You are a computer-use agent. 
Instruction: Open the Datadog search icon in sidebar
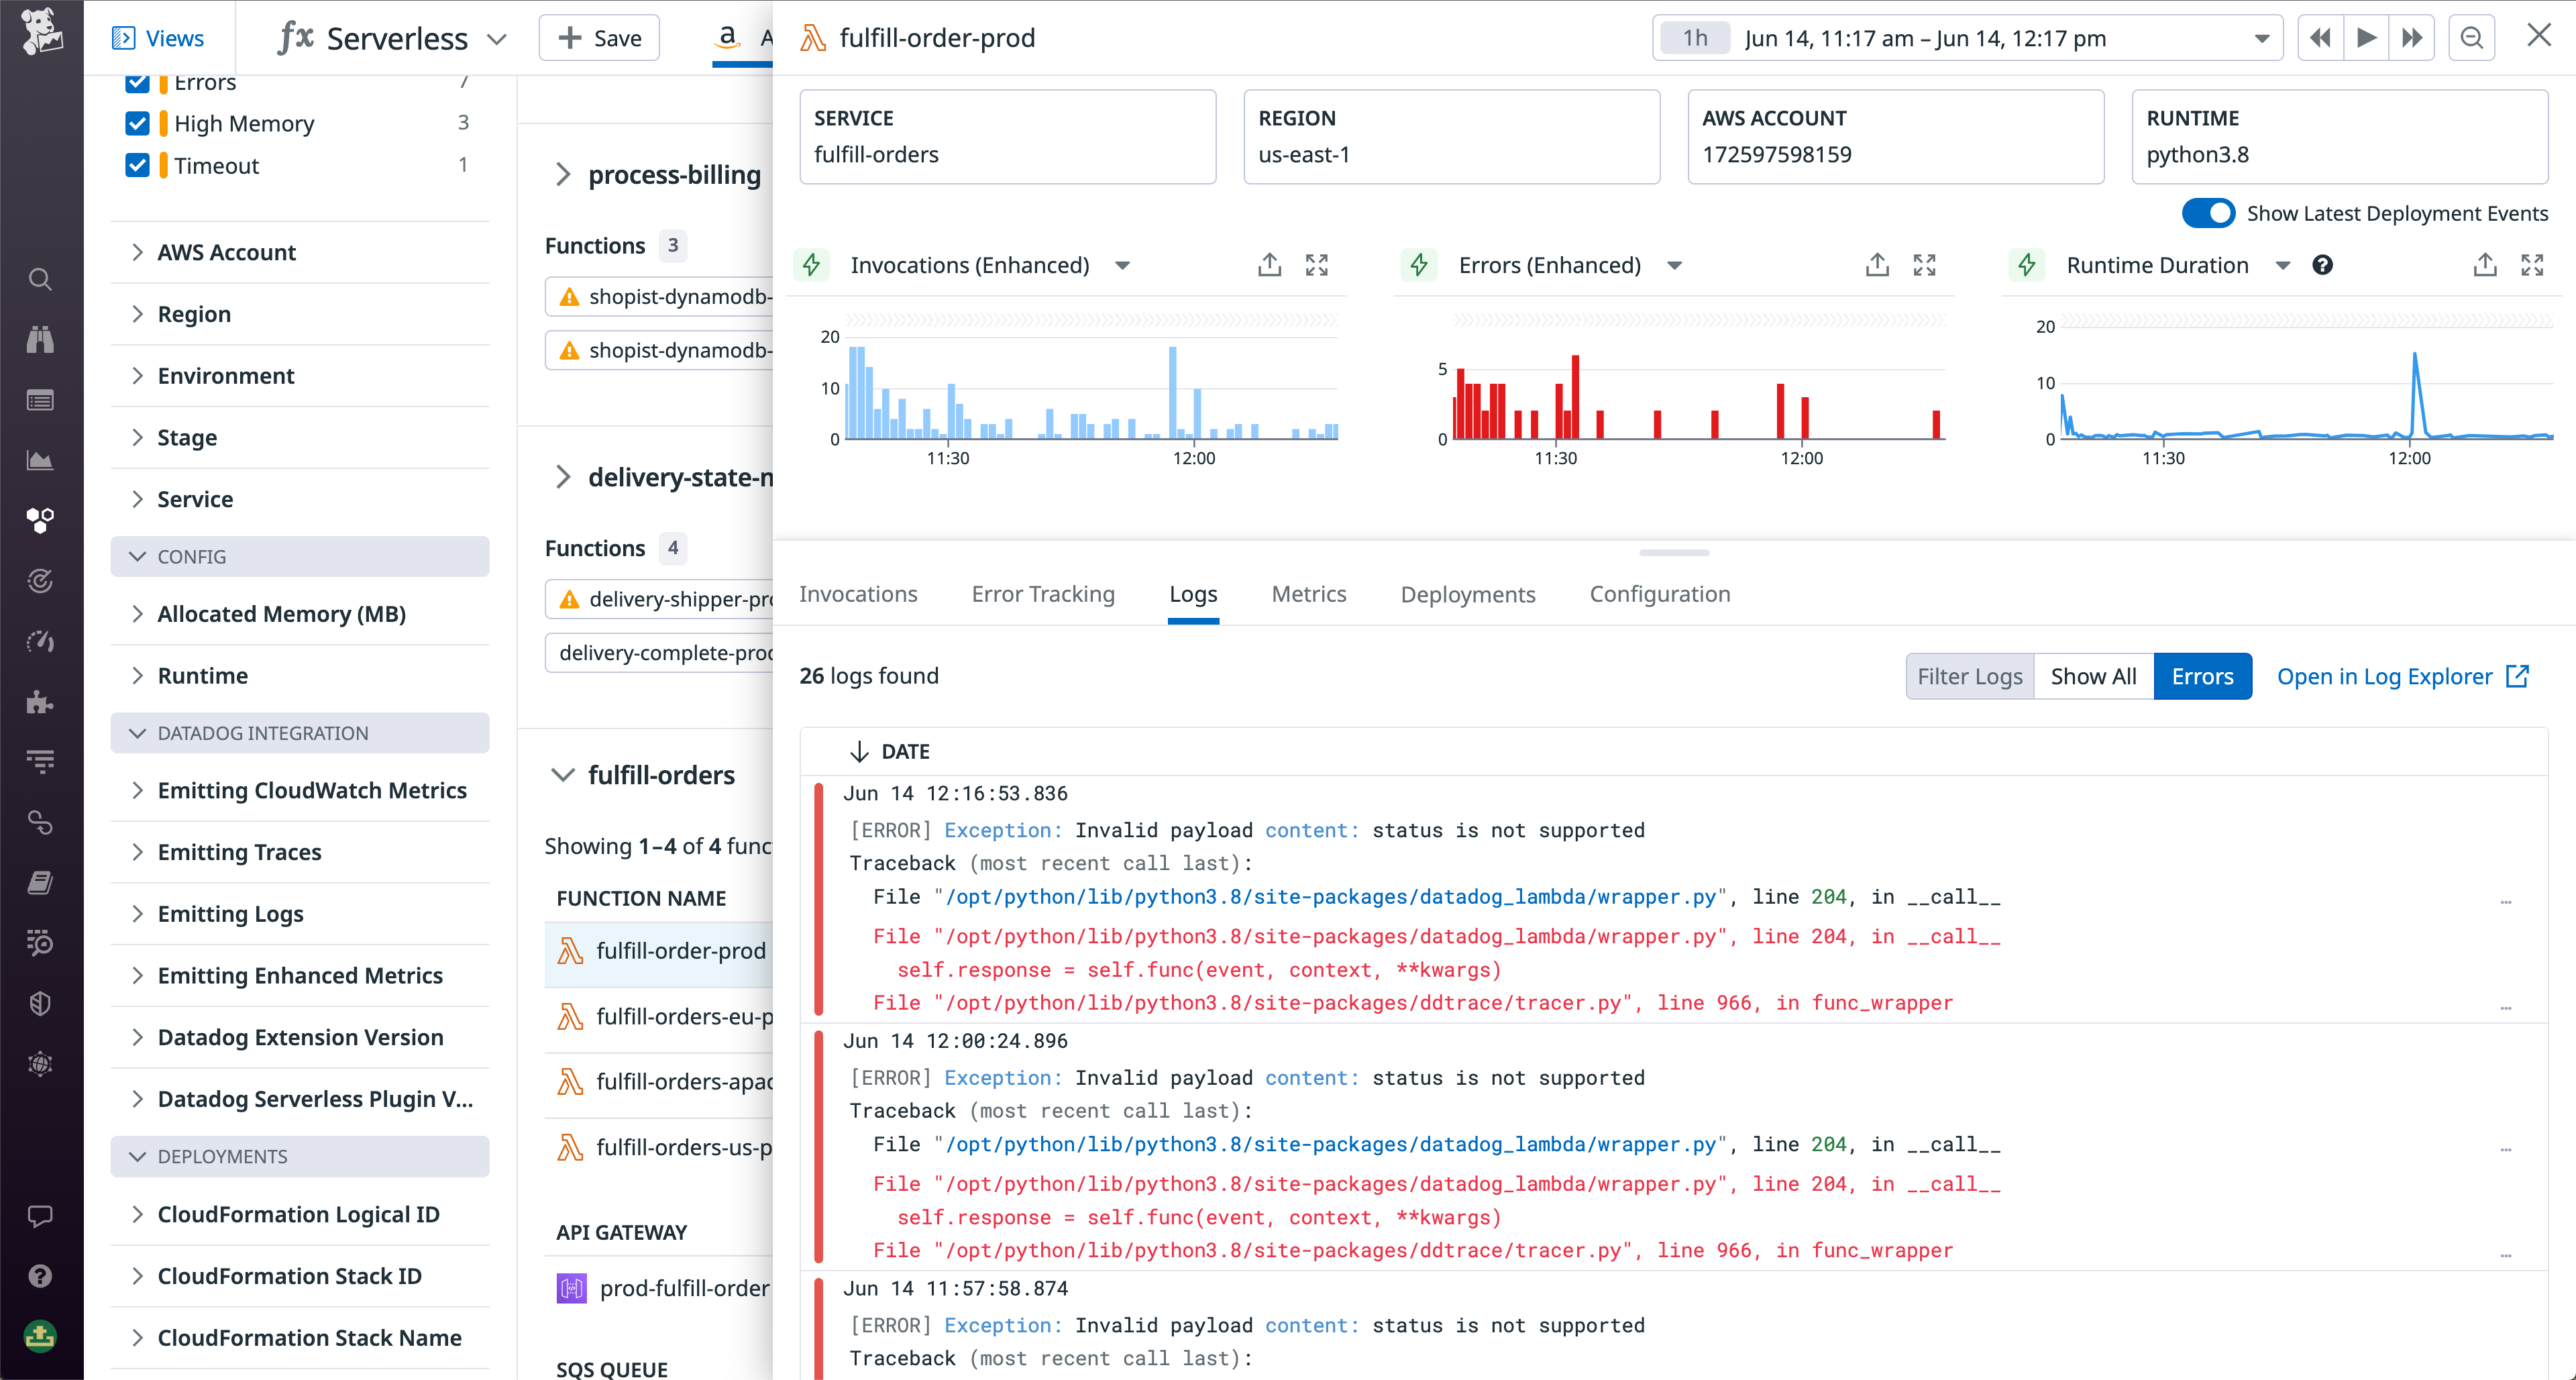(40, 279)
